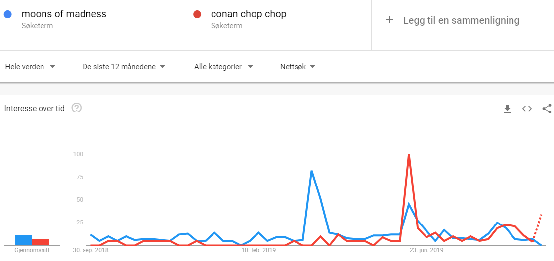
Task: Open the embed code icon
Action: tap(527, 109)
